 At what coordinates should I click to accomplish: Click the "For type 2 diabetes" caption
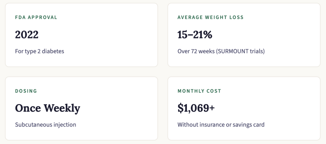39,51
